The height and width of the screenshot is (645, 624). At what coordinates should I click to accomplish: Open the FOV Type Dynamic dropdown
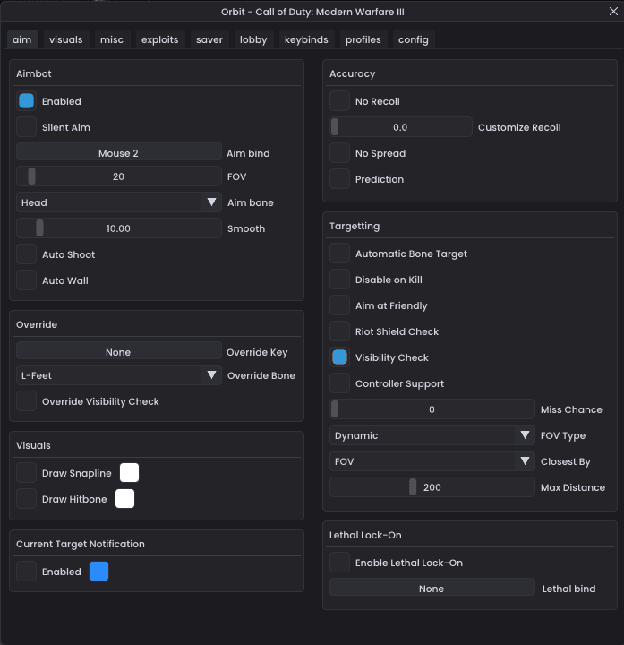tap(432, 435)
